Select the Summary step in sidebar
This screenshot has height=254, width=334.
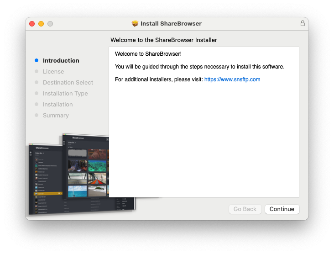[x=56, y=116]
